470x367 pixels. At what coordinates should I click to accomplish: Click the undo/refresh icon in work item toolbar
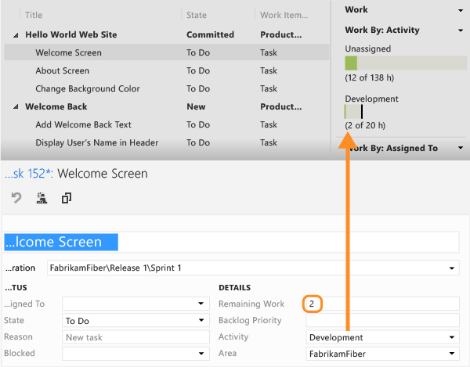(x=16, y=199)
